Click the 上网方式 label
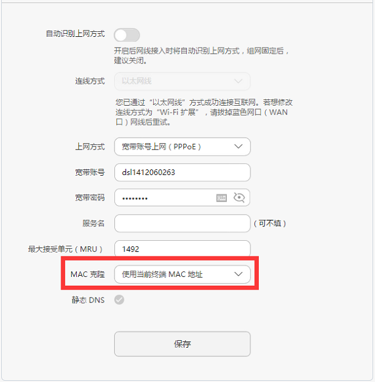 click(x=90, y=147)
